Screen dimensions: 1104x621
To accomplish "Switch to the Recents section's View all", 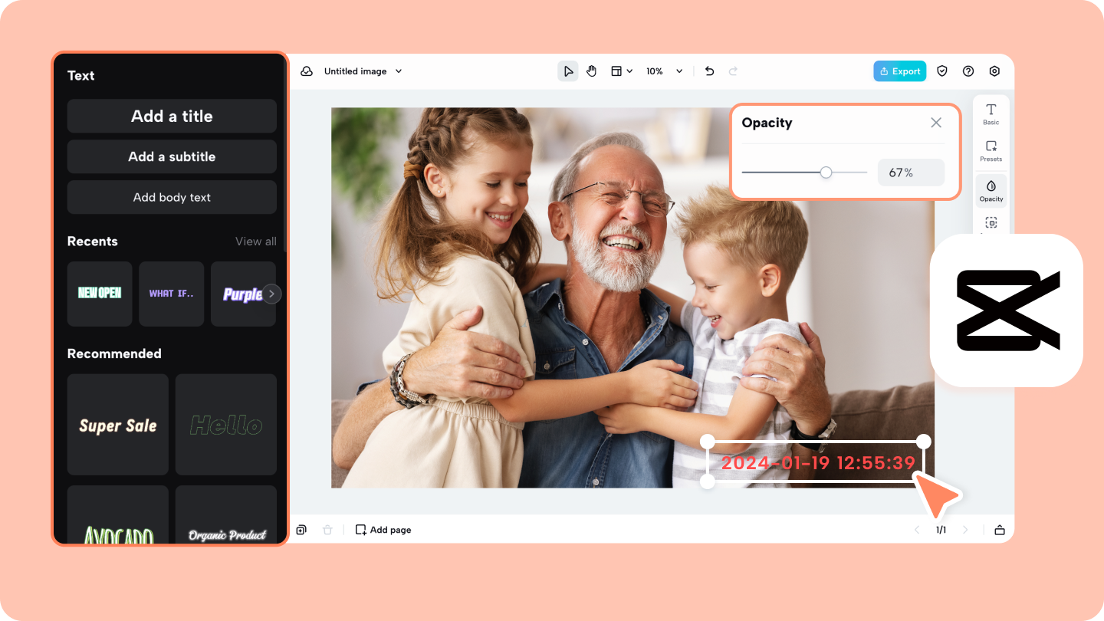I will [256, 241].
